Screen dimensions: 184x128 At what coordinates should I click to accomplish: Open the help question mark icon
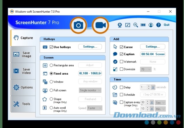(158, 25)
